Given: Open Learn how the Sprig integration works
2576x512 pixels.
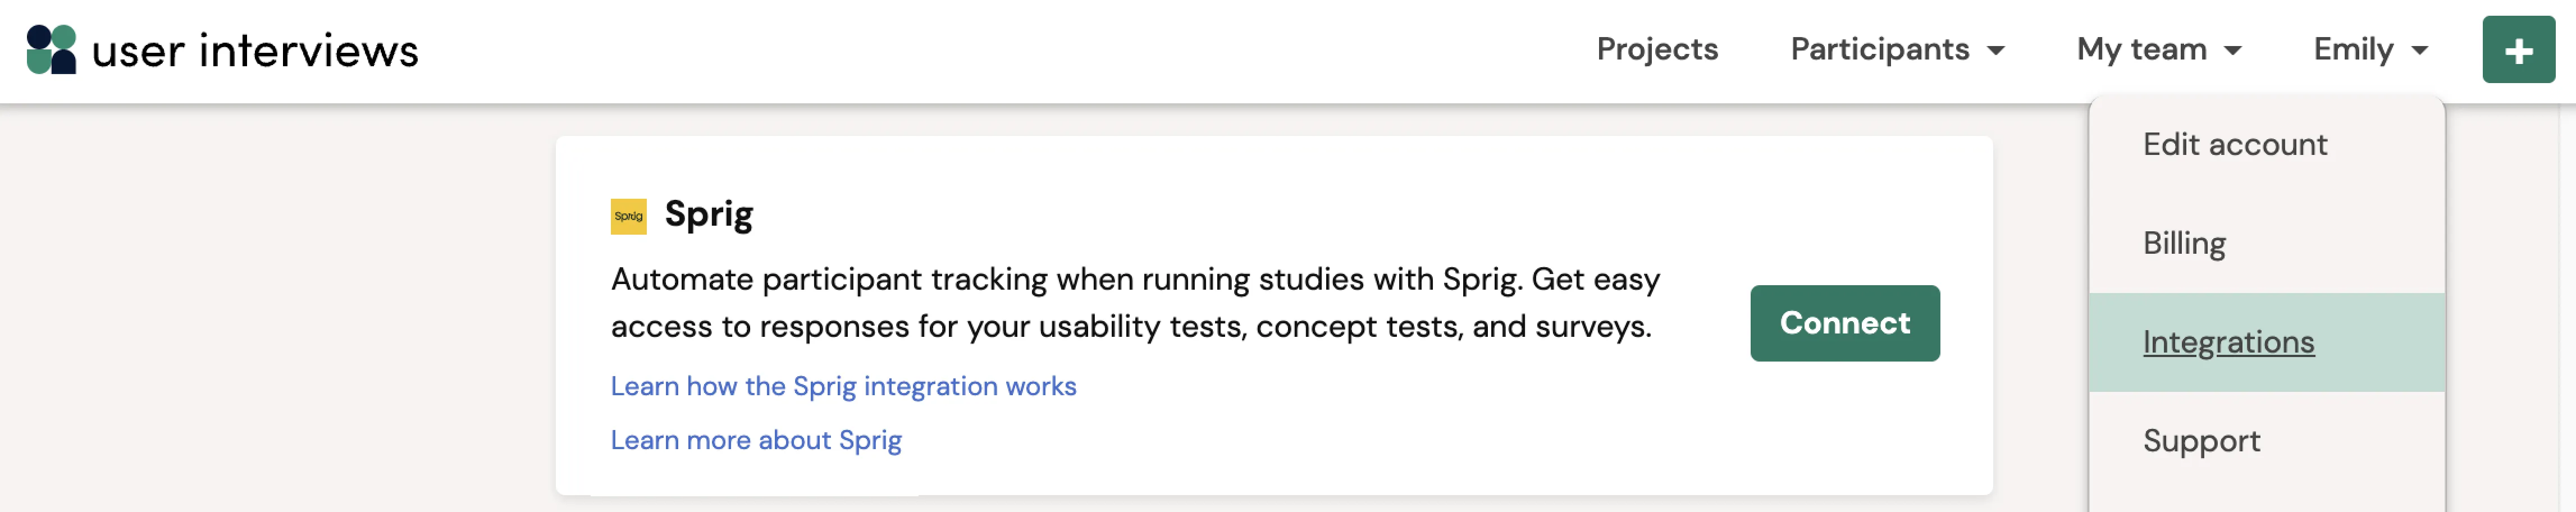Looking at the screenshot, I should click(x=843, y=386).
